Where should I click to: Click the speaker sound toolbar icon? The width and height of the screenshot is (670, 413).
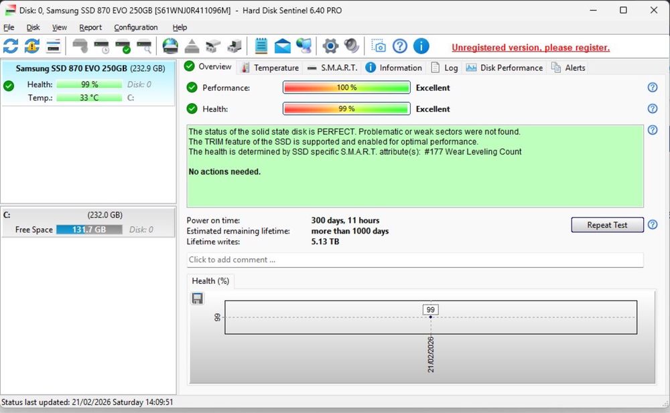[x=352, y=46]
